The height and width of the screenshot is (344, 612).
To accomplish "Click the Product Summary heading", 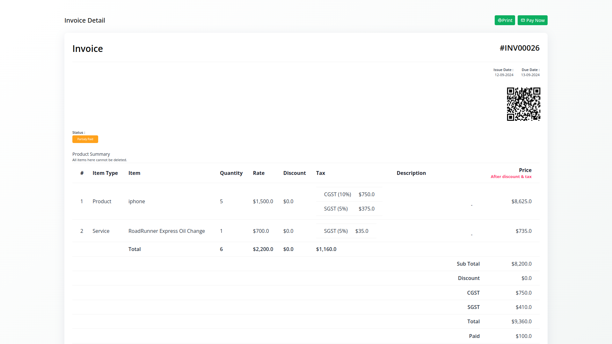I will click(x=91, y=154).
